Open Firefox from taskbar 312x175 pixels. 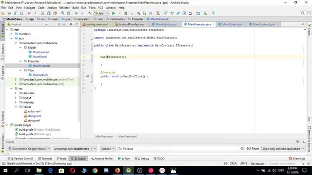click(117, 171)
